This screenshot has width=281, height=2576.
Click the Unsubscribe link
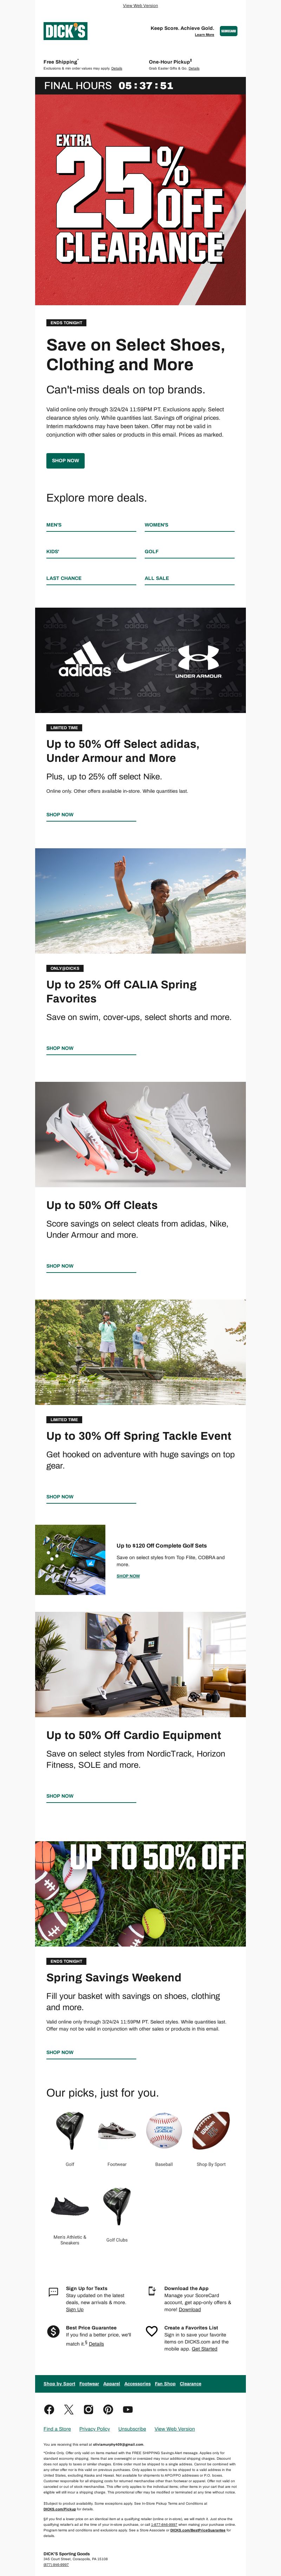pyautogui.click(x=132, y=2428)
